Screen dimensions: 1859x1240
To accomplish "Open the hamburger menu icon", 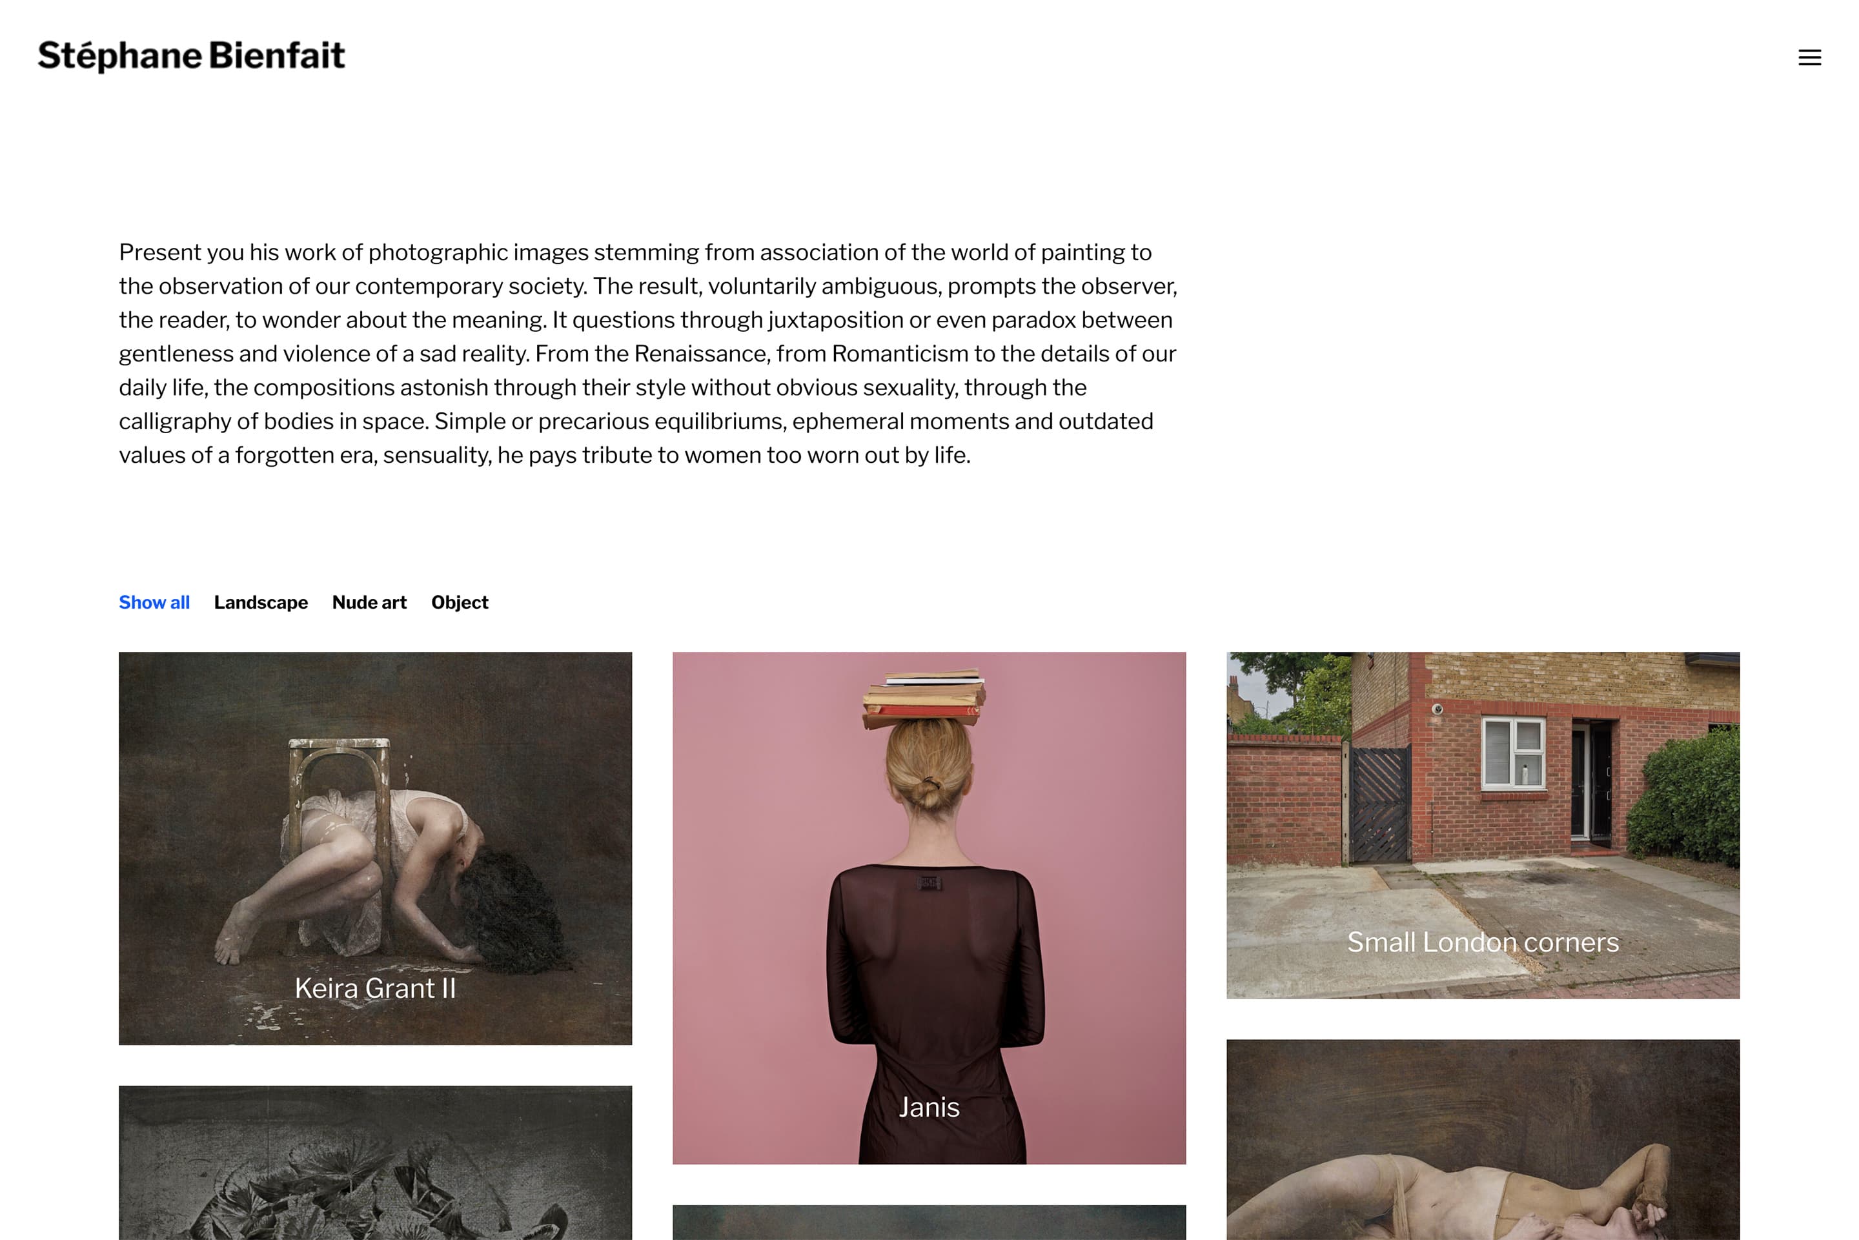I will point(1809,57).
